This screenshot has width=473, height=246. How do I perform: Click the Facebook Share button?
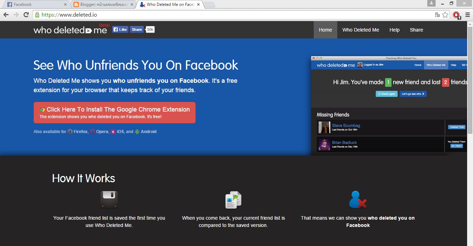click(x=137, y=29)
